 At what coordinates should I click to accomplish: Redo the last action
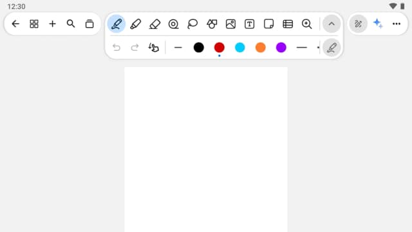click(135, 47)
